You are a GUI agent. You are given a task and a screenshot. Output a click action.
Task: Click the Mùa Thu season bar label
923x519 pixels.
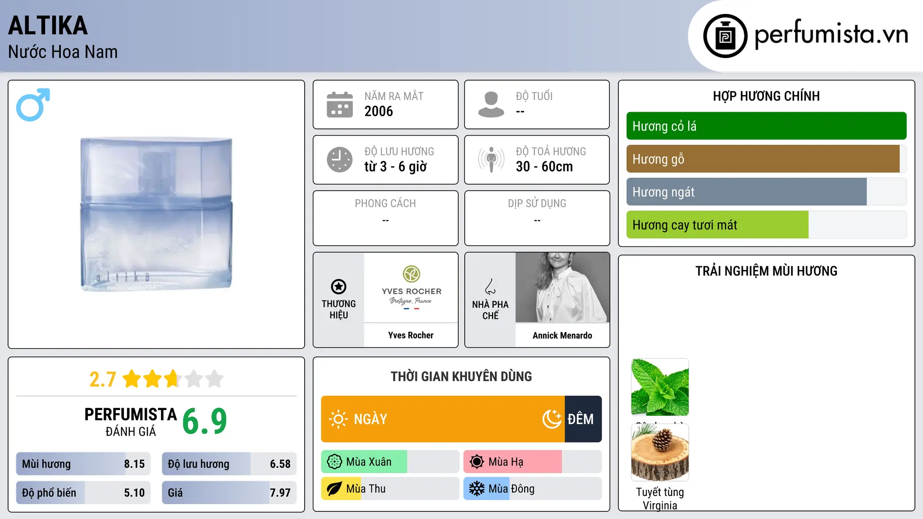(366, 489)
